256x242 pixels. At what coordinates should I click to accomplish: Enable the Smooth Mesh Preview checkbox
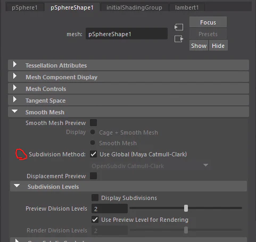click(93, 123)
